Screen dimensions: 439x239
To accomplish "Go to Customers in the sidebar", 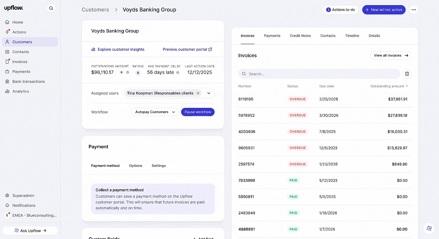I will pyautogui.click(x=30, y=42).
